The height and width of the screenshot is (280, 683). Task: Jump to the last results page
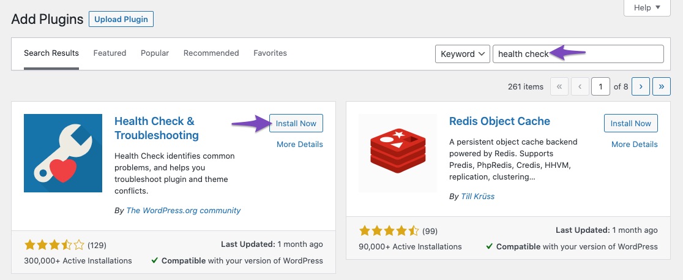click(x=661, y=86)
